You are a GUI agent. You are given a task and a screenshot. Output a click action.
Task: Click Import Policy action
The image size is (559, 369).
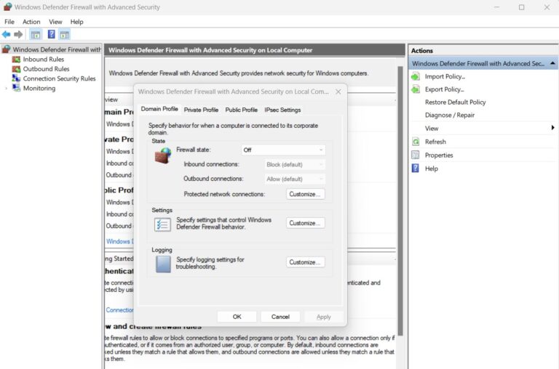(x=445, y=76)
